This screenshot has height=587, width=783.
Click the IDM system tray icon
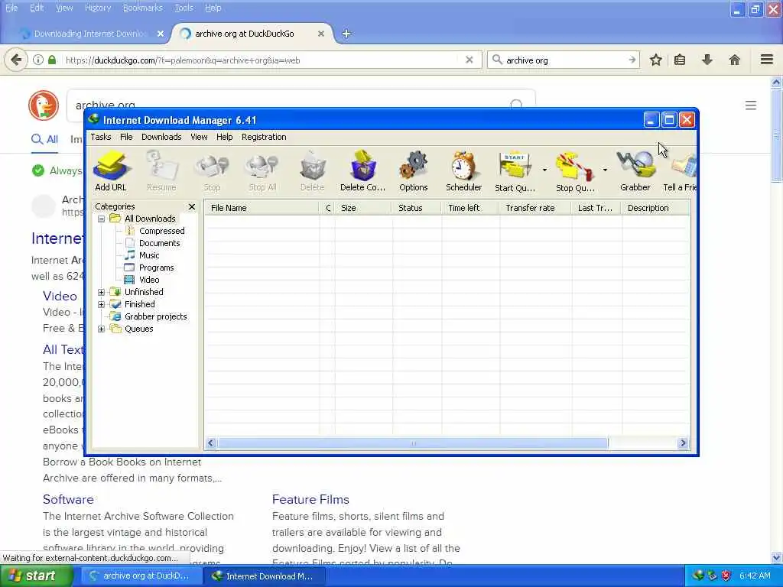tap(697, 576)
